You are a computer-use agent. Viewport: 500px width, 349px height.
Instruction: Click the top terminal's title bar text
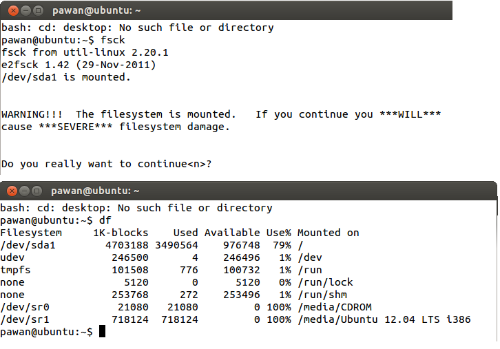(x=96, y=10)
